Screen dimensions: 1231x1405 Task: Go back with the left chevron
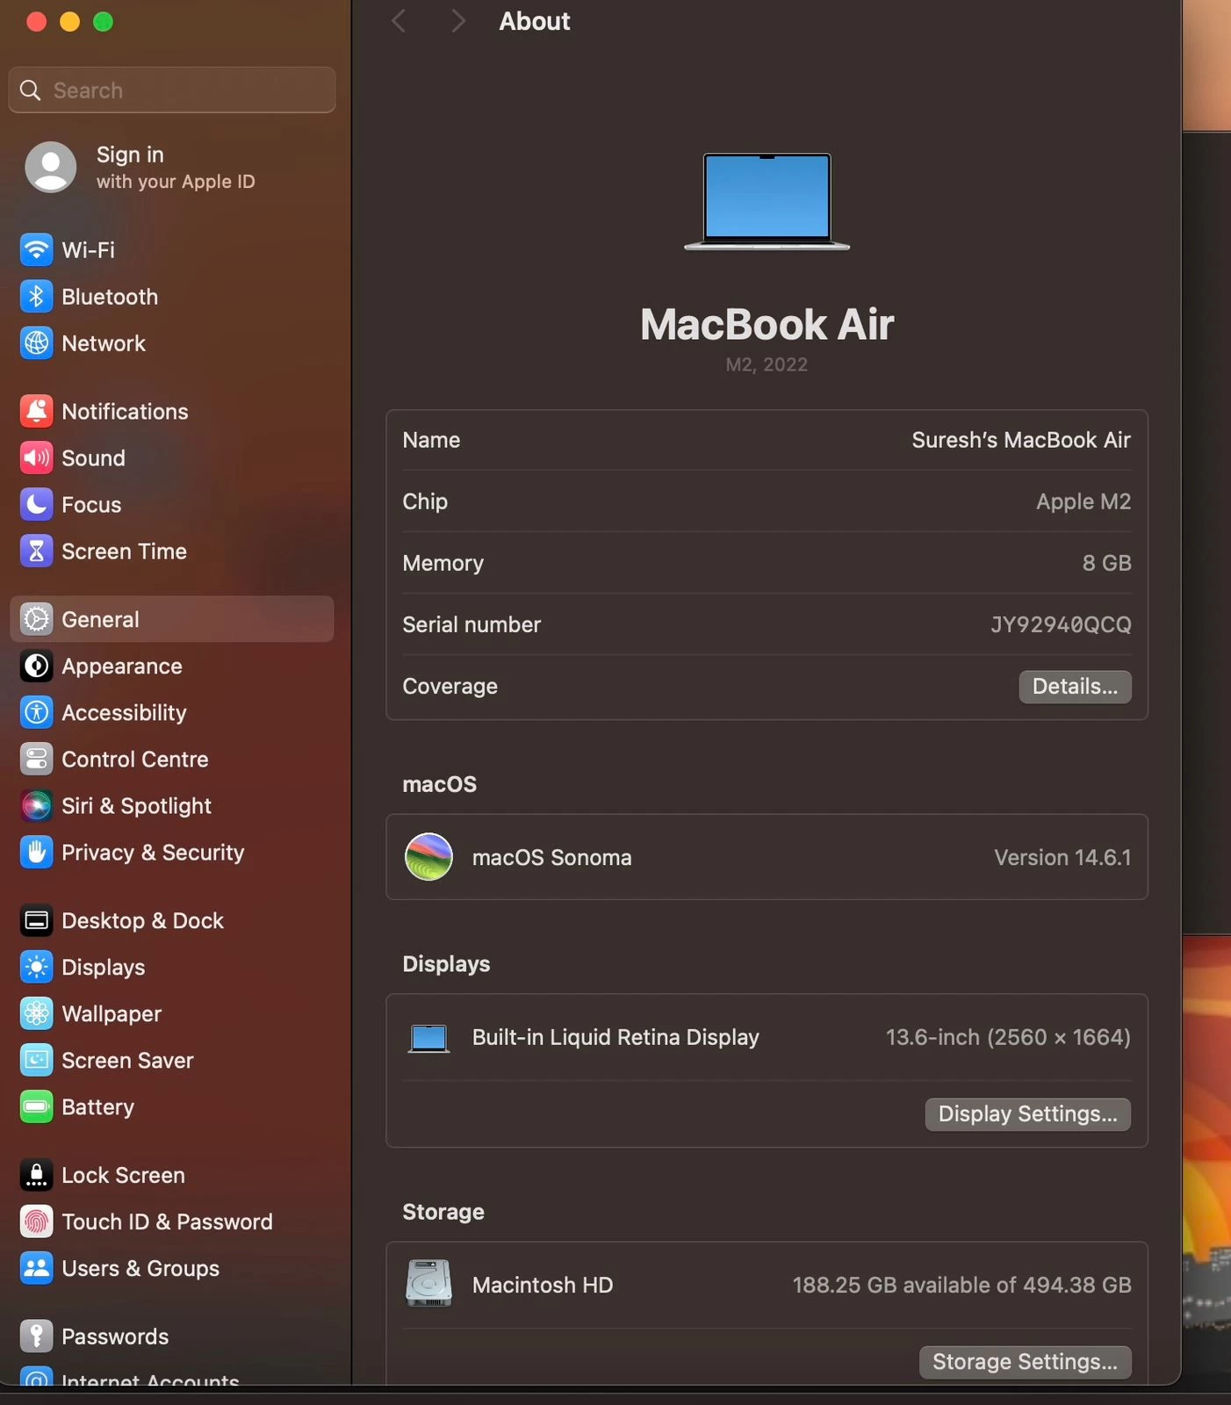pyautogui.click(x=399, y=21)
